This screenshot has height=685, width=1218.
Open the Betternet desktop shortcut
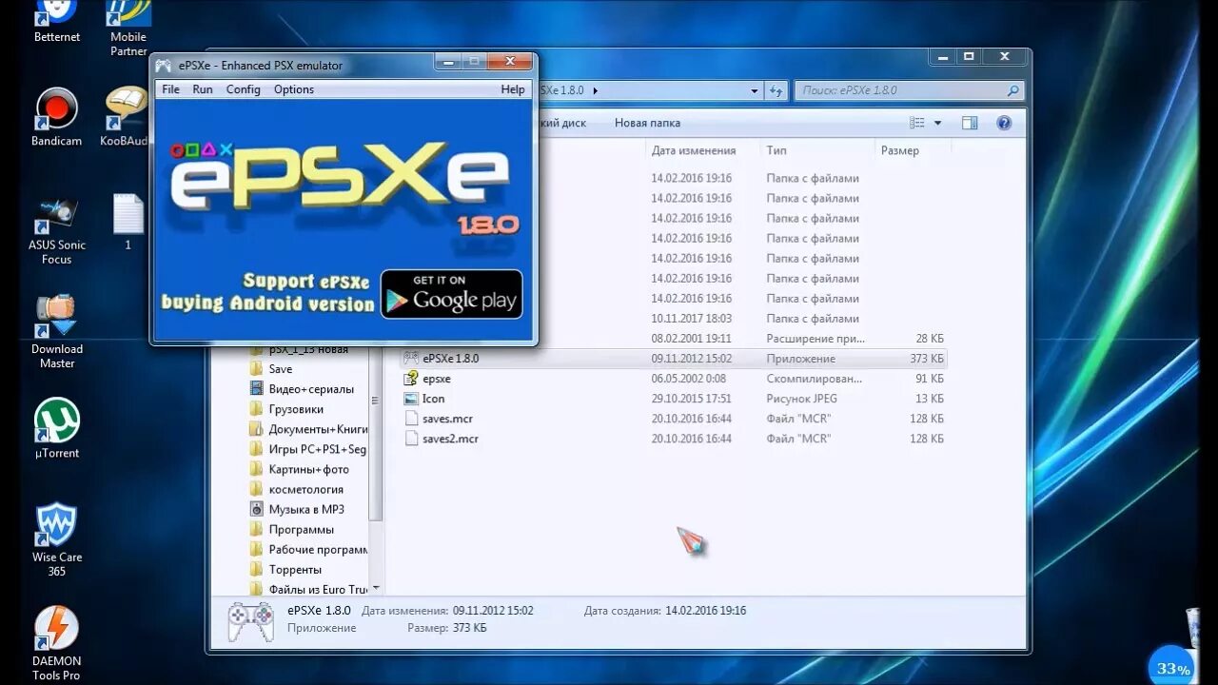tap(57, 21)
